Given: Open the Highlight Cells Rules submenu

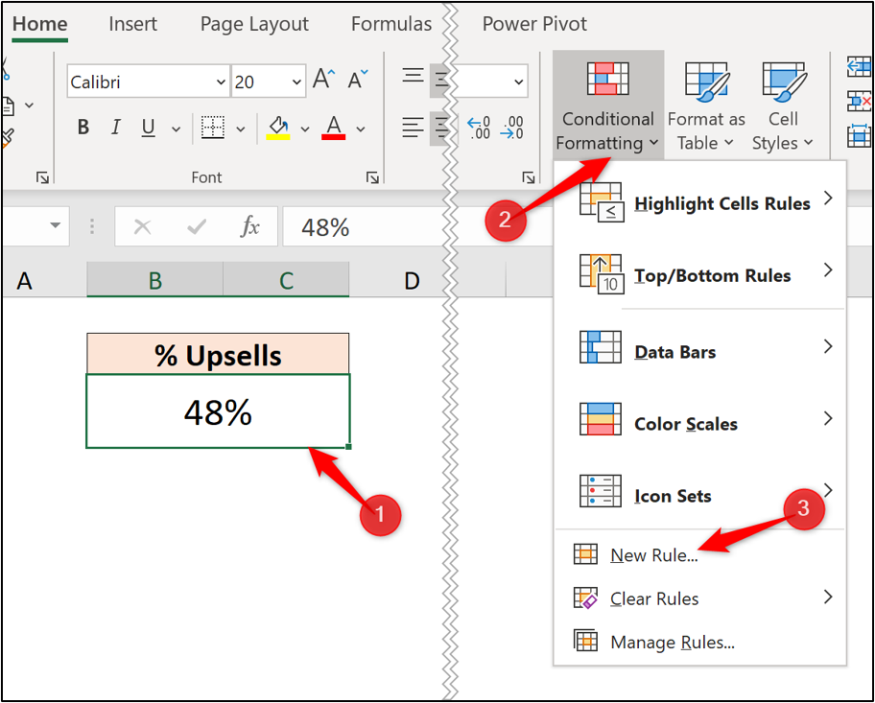Looking at the screenshot, I should pyautogui.click(x=721, y=203).
